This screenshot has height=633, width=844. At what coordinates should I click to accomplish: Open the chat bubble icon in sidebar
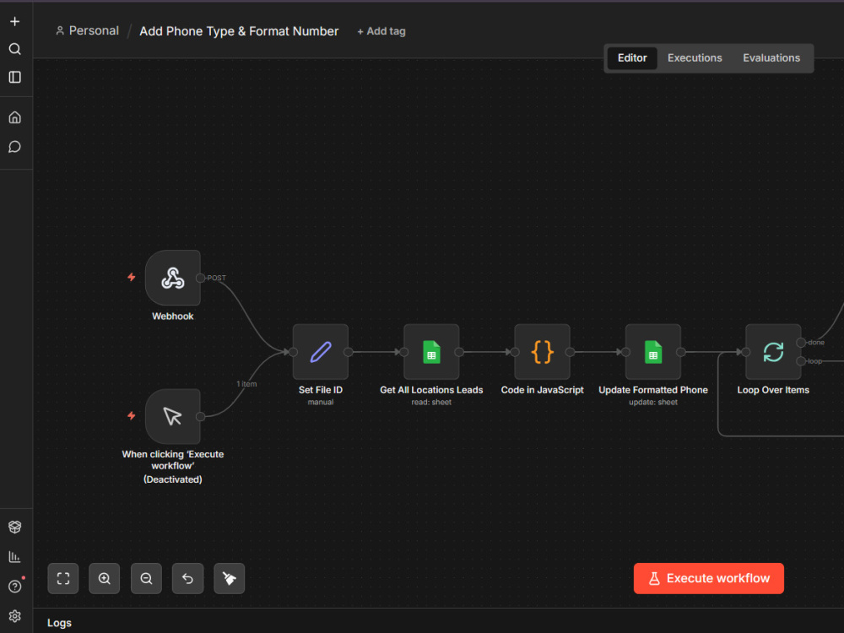15,146
